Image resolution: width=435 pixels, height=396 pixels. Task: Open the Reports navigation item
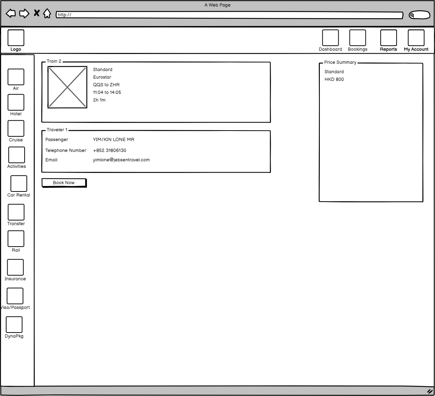click(x=388, y=38)
